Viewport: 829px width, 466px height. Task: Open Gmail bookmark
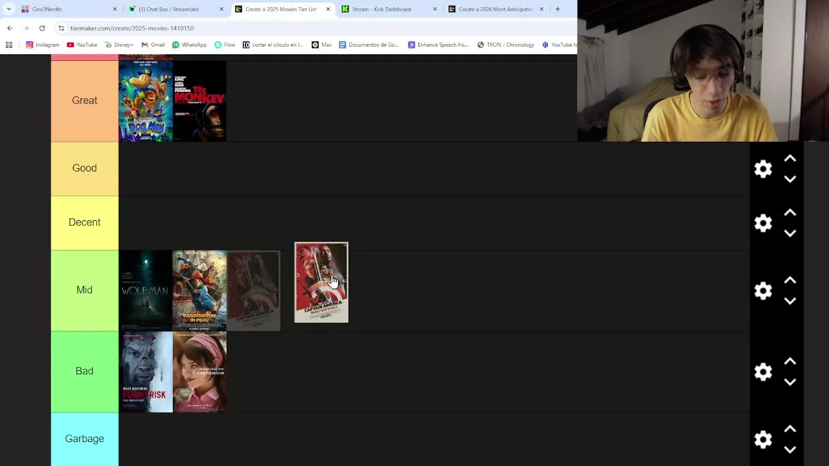click(x=153, y=45)
